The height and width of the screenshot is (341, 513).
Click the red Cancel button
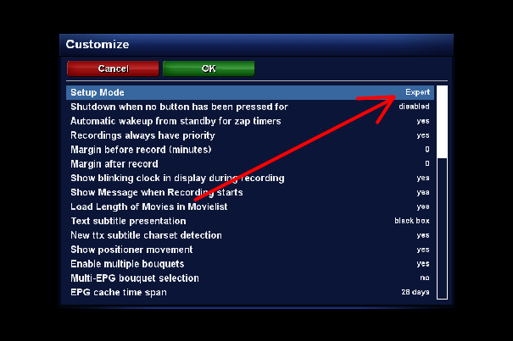pyautogui.click(x=113, y=69)
